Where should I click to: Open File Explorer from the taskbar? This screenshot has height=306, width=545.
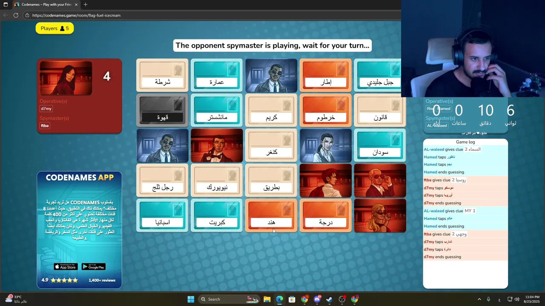pos(267,299)
